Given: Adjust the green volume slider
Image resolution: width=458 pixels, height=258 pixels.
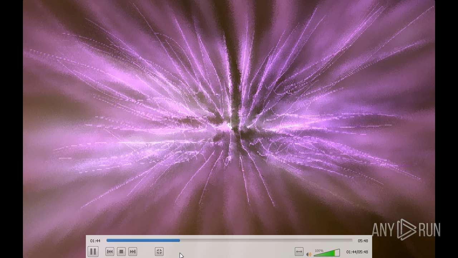Looking at the screenshot, I should tap(327, 253).
